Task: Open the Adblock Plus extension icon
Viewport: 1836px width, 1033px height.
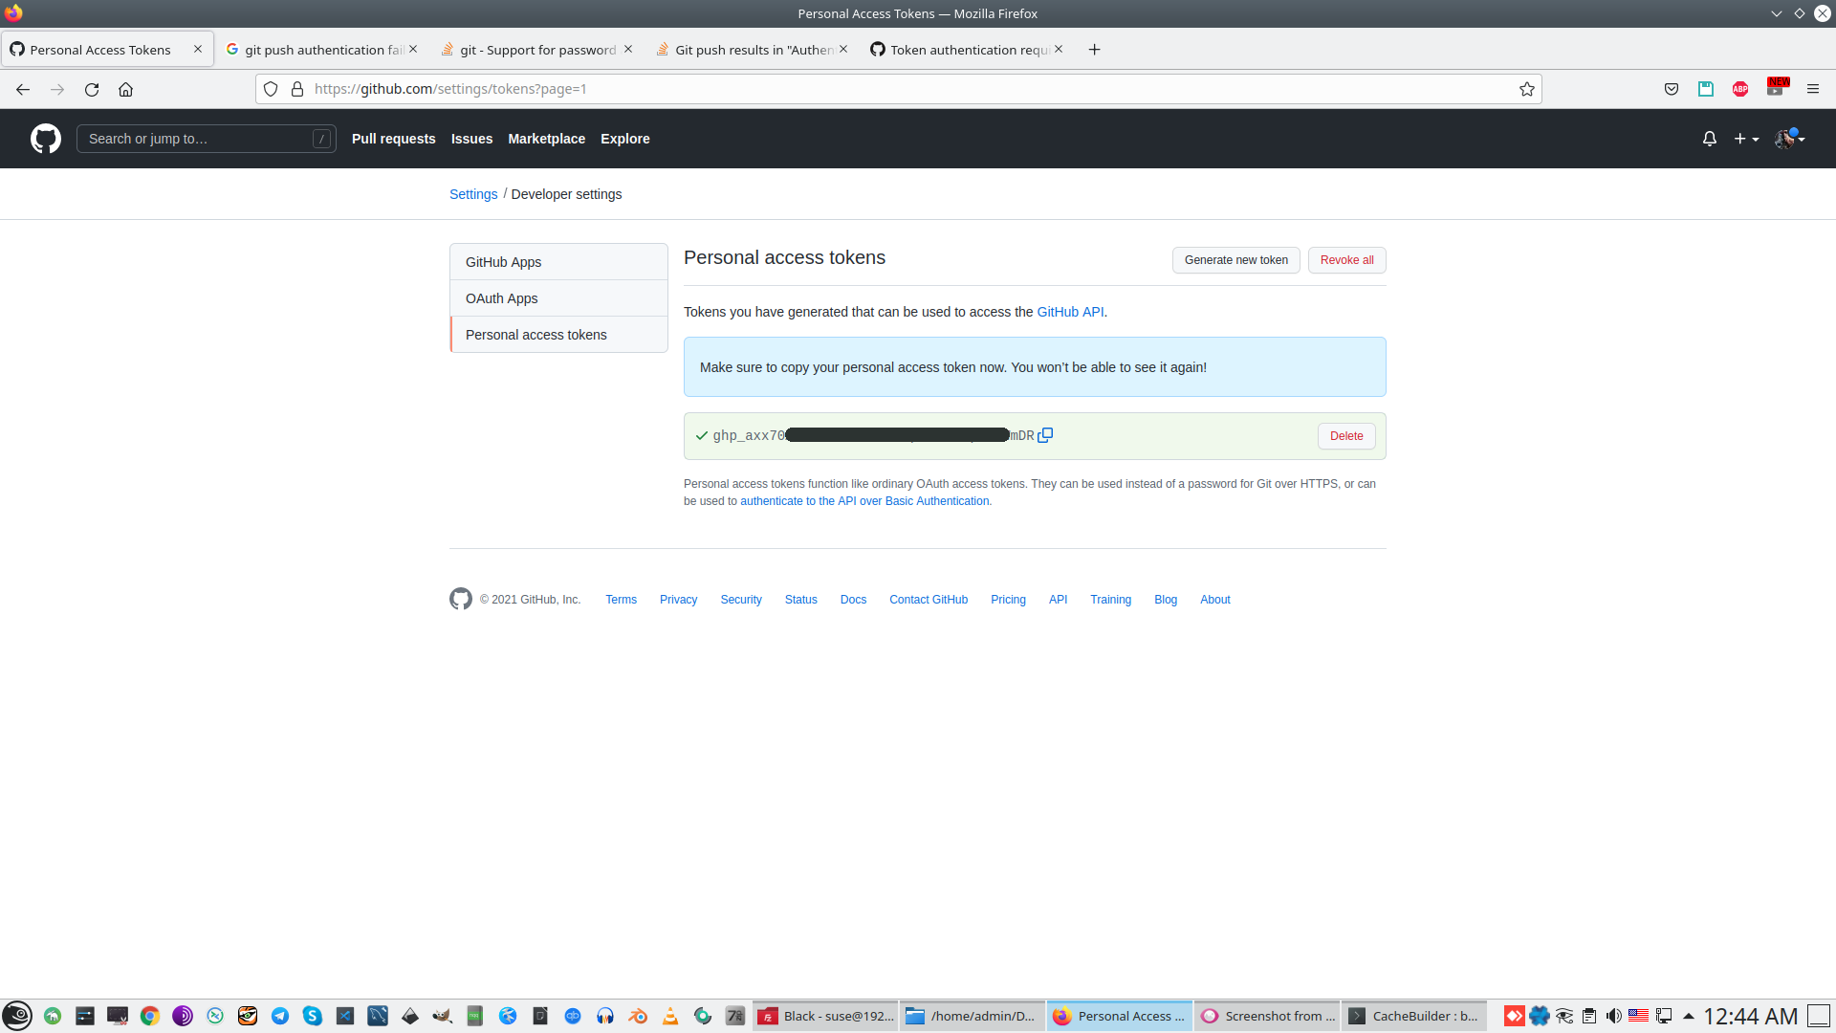Action: (1740, 89)
